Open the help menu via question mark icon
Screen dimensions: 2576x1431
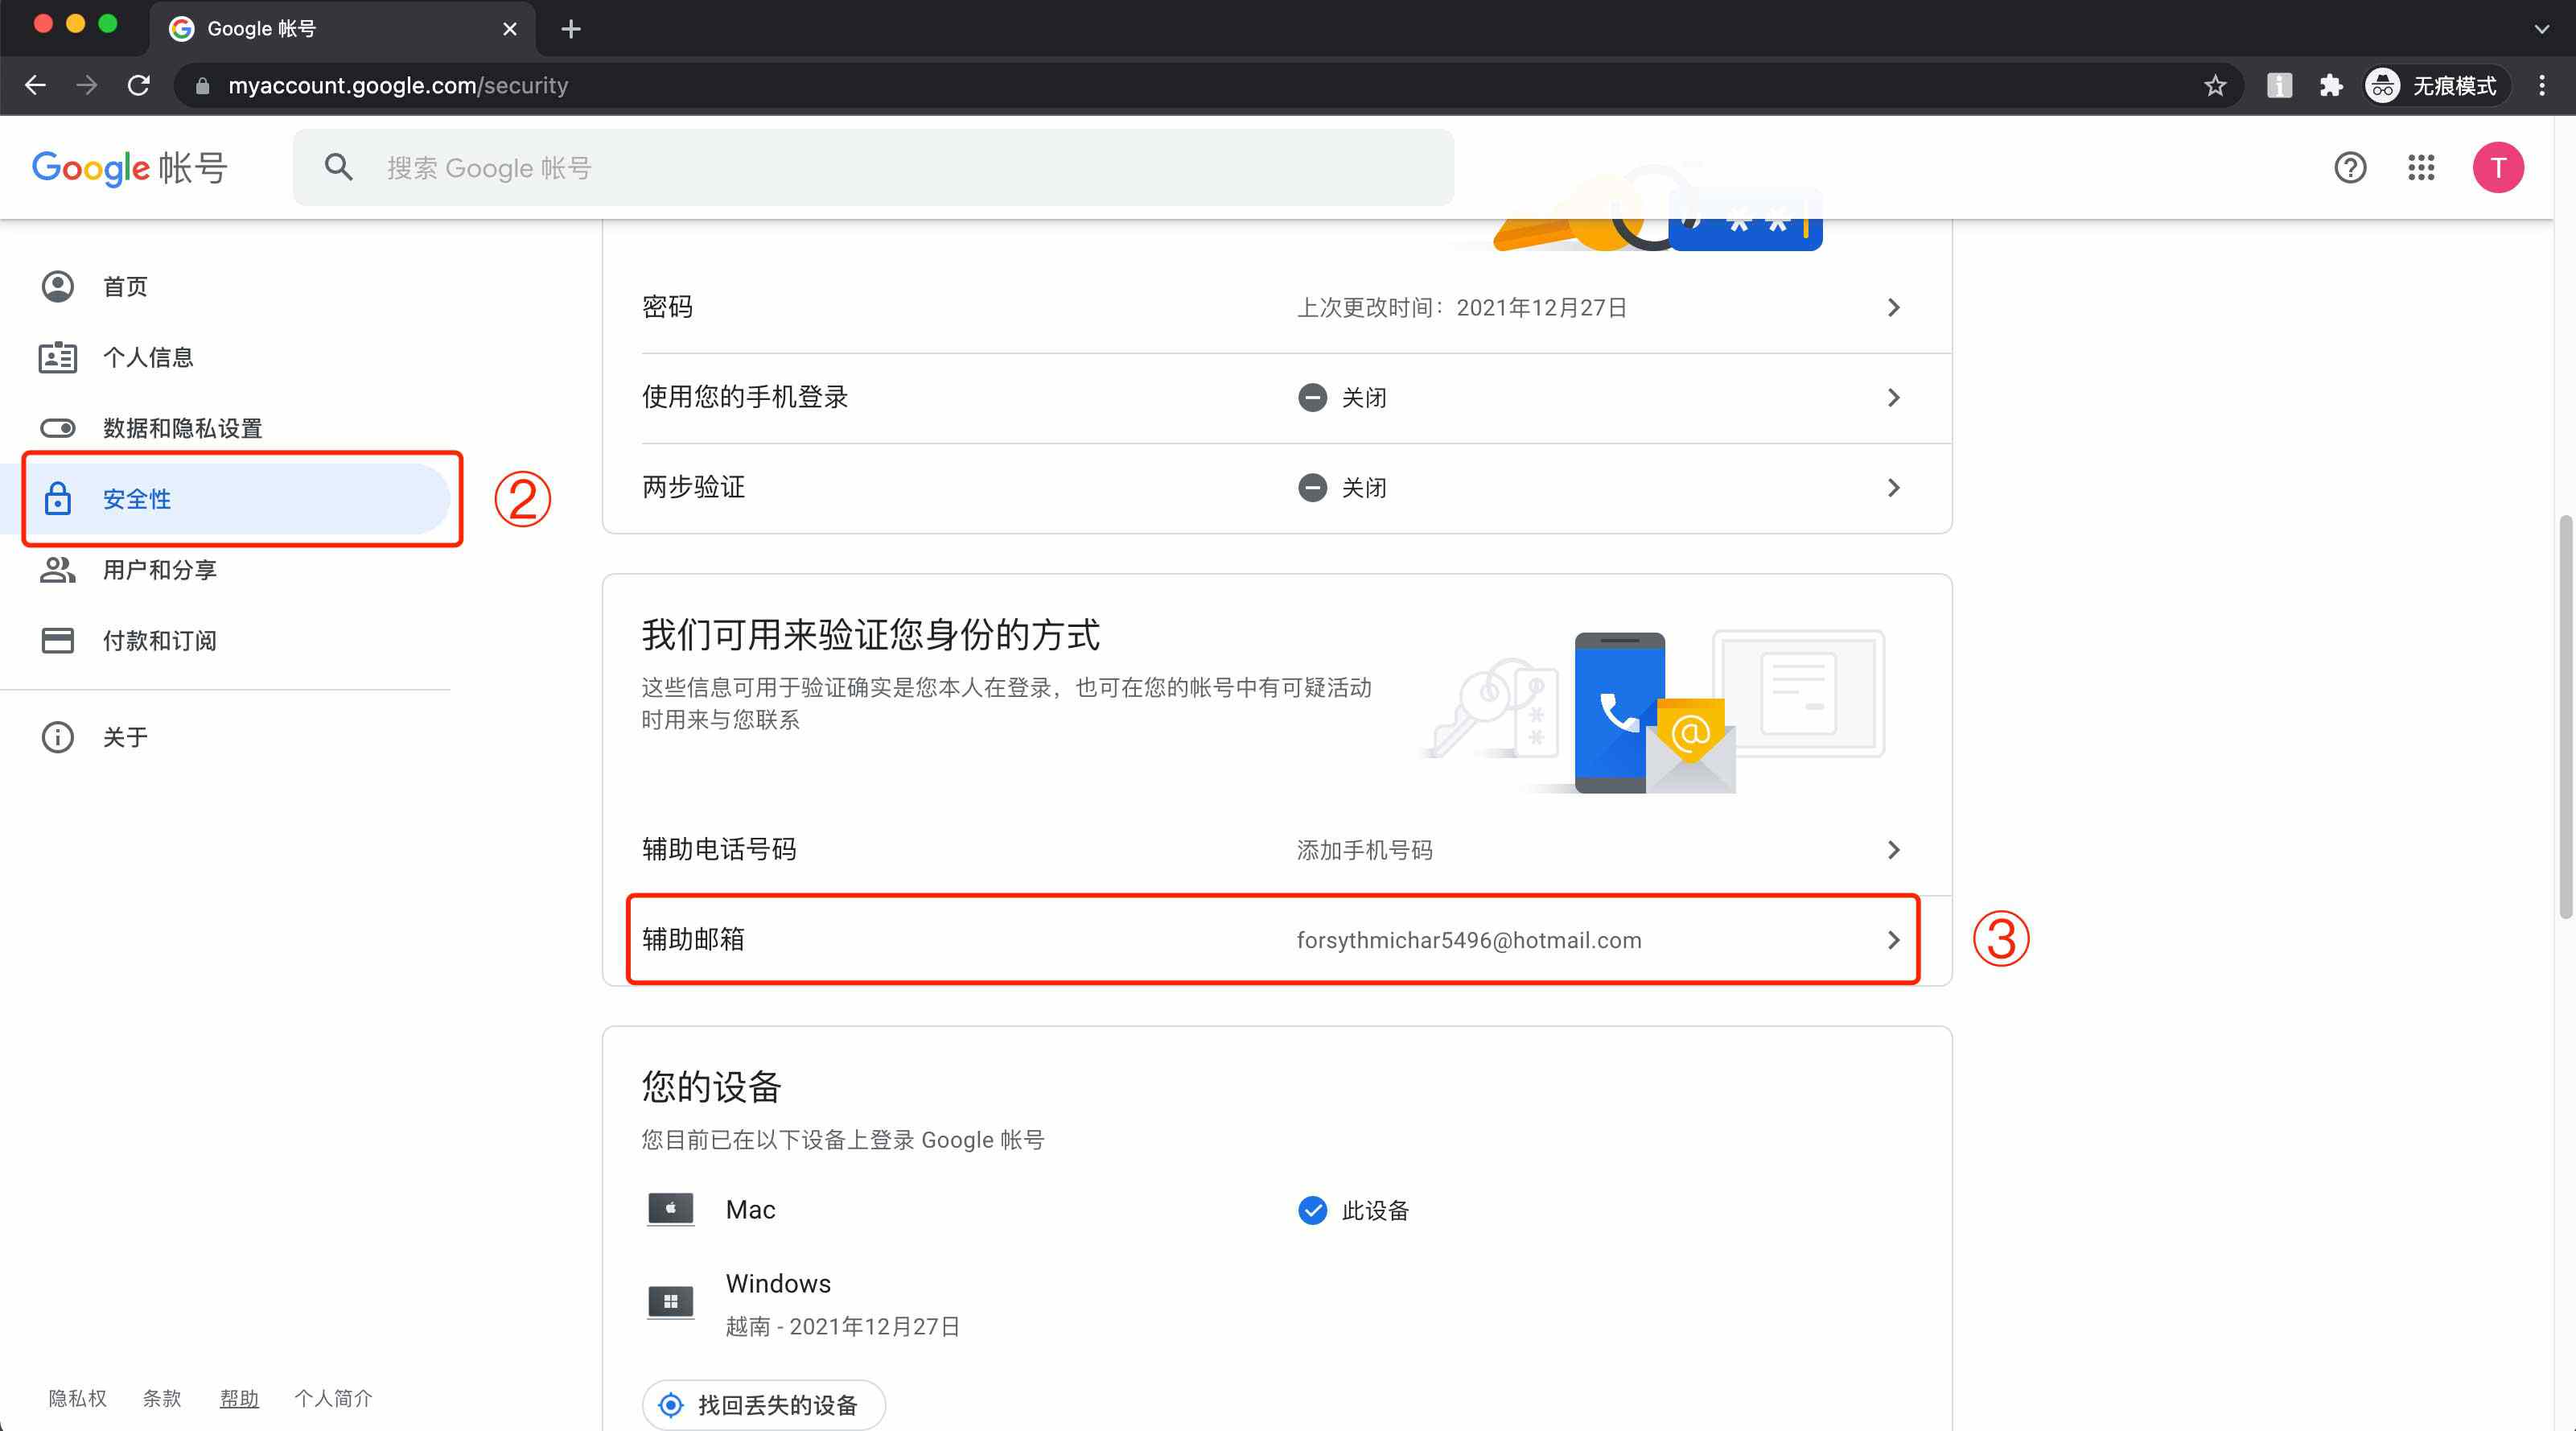coord(2350,167)
